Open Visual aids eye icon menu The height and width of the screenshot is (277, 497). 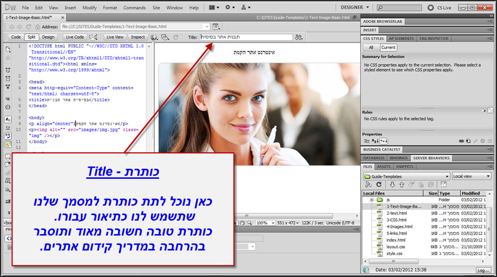pyautogui.click(x=165, y=37)
